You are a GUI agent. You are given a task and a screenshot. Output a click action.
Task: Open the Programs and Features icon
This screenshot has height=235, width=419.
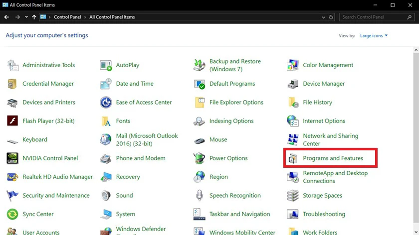(x=293, y=158)
